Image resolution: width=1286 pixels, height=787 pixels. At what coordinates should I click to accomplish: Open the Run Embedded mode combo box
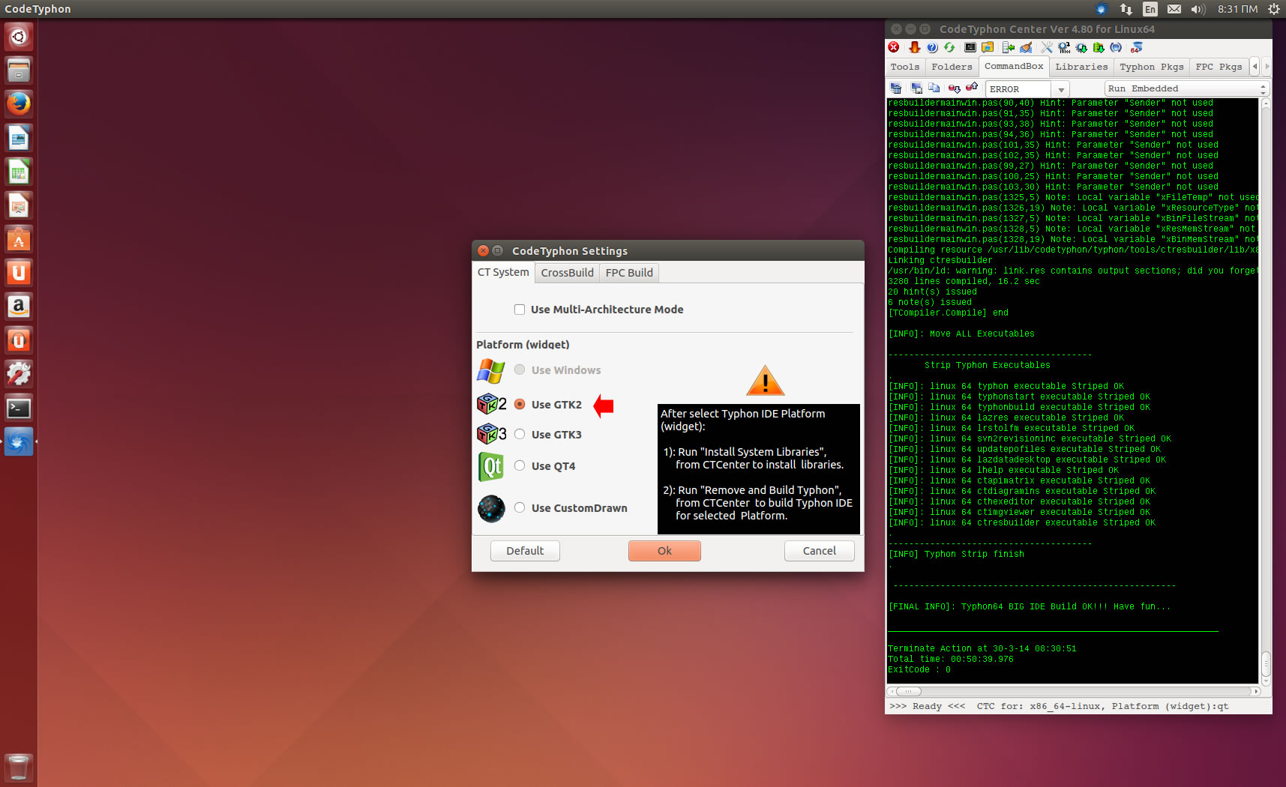(1186, 88)
